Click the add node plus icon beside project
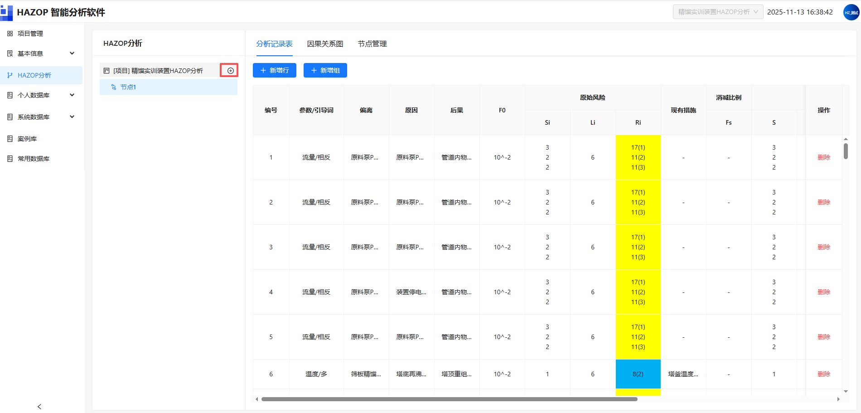861x413 pixels. (230, 71)
